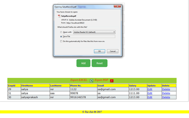This screenshot has width=189, height=118.
Task: Click the green Add button
Action: pyautogui.click(x=83, y=63)
